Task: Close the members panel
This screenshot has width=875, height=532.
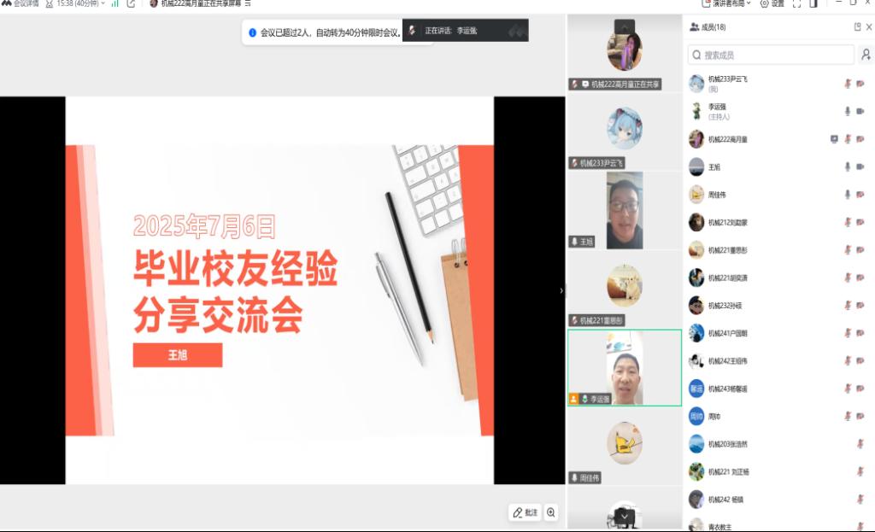Action: tap(869, 27)
